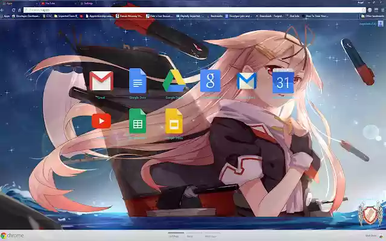Viewport: 386px width, 241px height.
Task: Open the Chrome hamburger menu
Action: (x=383, y=10)
